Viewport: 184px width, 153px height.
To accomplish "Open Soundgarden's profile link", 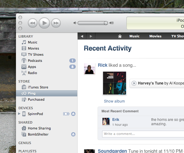I will click(112, 151).
